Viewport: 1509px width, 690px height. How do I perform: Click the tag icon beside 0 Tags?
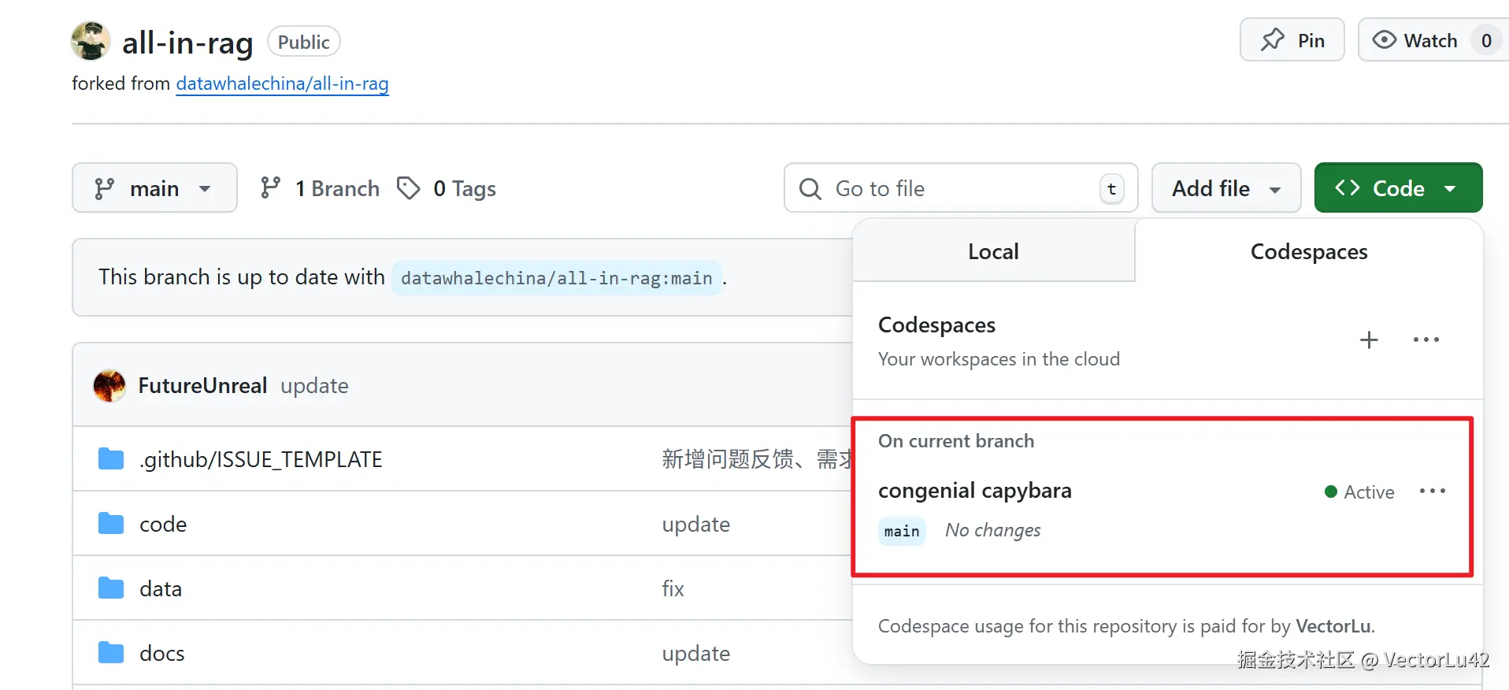[x=408, y=188]
